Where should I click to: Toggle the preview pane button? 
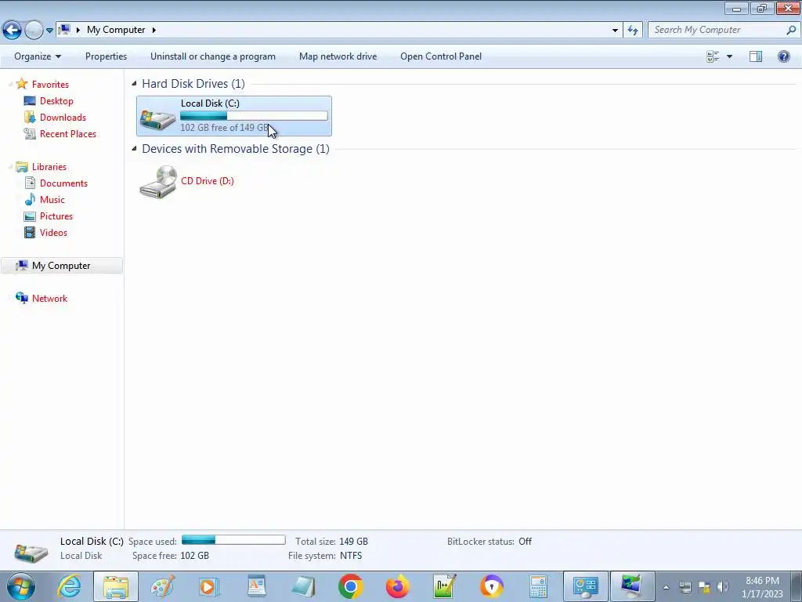[756, 56]
